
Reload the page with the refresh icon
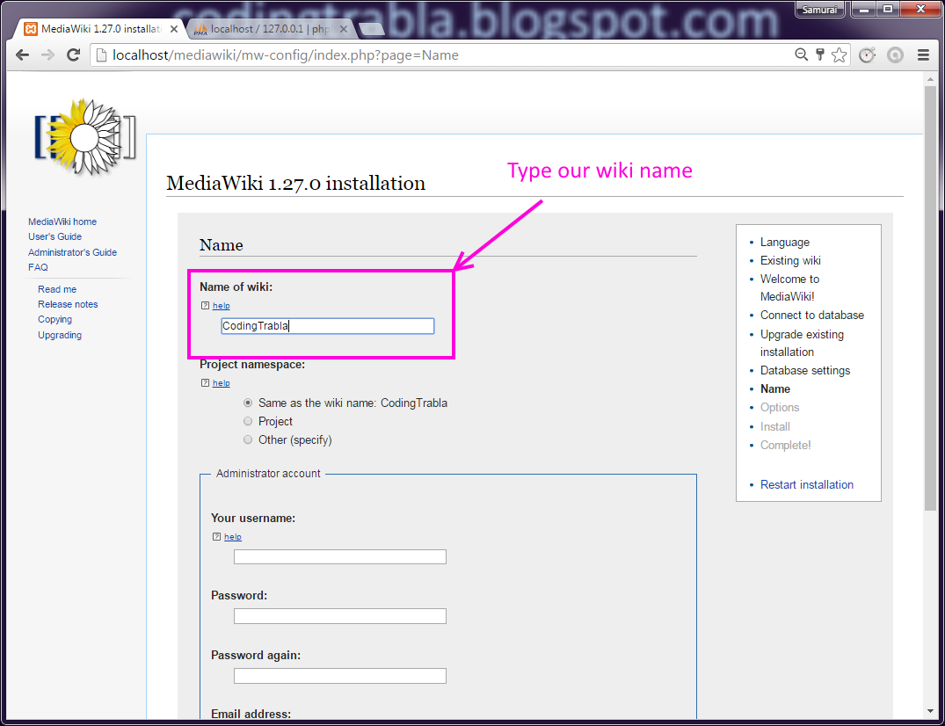pyautogui.click(x=74, y=55)
